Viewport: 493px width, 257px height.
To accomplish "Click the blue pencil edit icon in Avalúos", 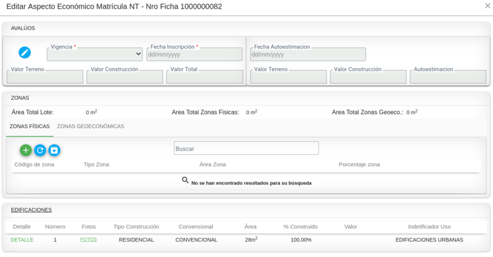I will point(25,52).
